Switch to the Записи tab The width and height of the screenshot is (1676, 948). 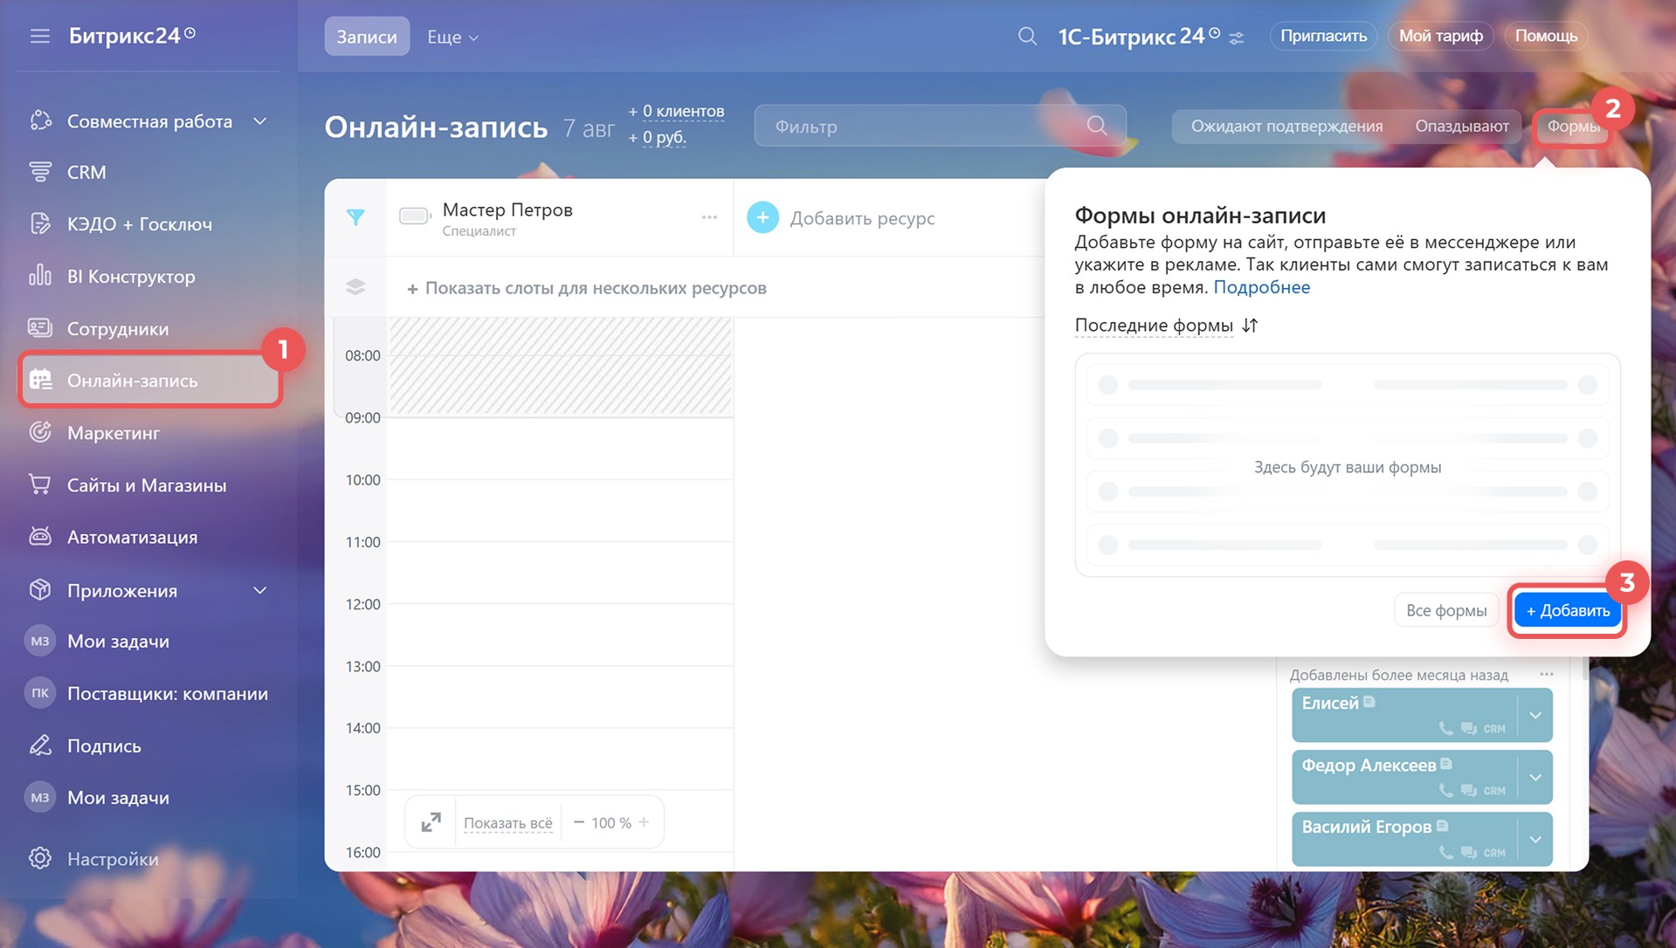[367, 37]
